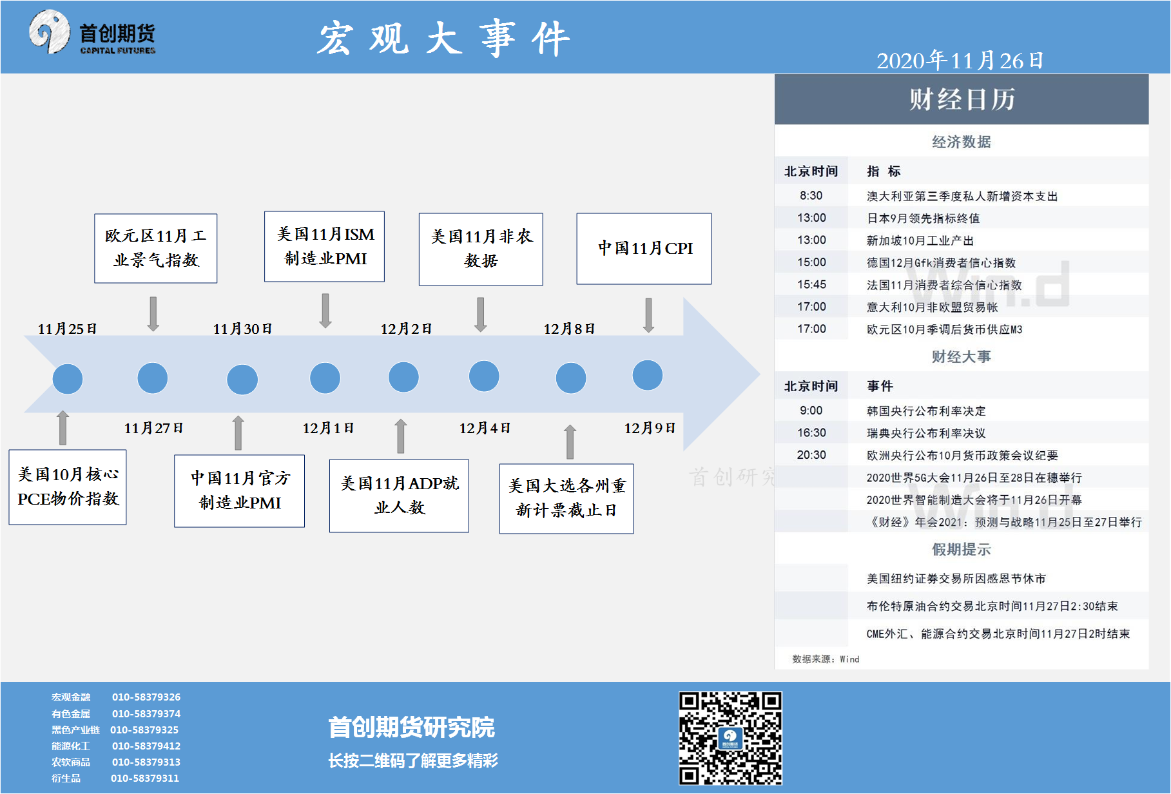Click the down arrow under 欧元区11月工业景气指数 box
This screenshot has height=794, width=1171.
(x=153, y=314)
